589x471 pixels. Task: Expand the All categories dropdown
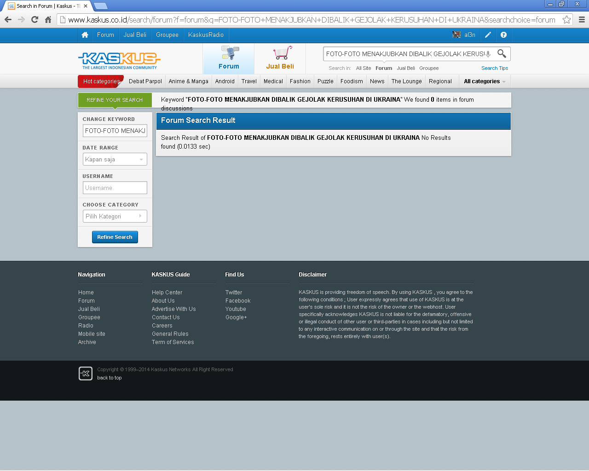click(485, 81)
